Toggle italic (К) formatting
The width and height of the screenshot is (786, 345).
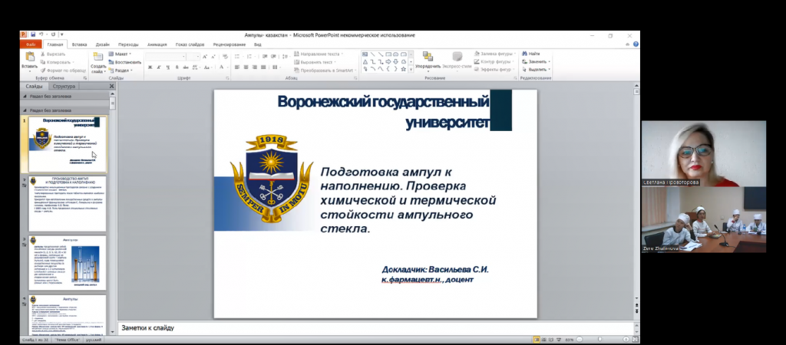point(159,67)
